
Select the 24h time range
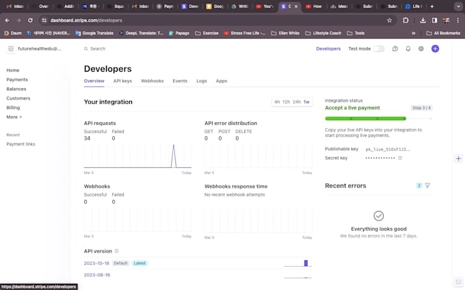click(297, 102)
